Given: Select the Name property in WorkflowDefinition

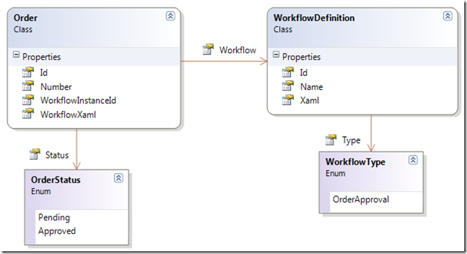Looking at the screenshot, I should coord(312,87).
